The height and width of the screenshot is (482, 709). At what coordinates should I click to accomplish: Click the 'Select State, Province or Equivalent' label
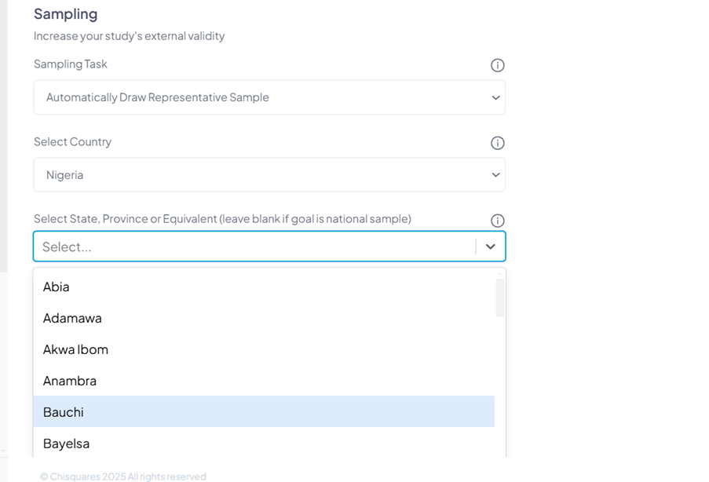pos(222,219)
